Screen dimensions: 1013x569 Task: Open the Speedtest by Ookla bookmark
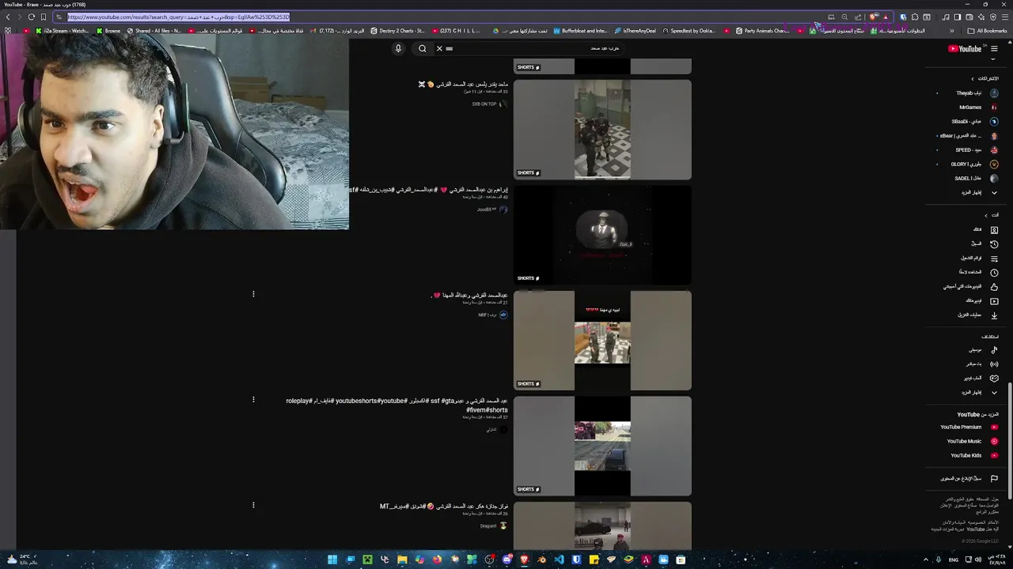click(689, 31)
